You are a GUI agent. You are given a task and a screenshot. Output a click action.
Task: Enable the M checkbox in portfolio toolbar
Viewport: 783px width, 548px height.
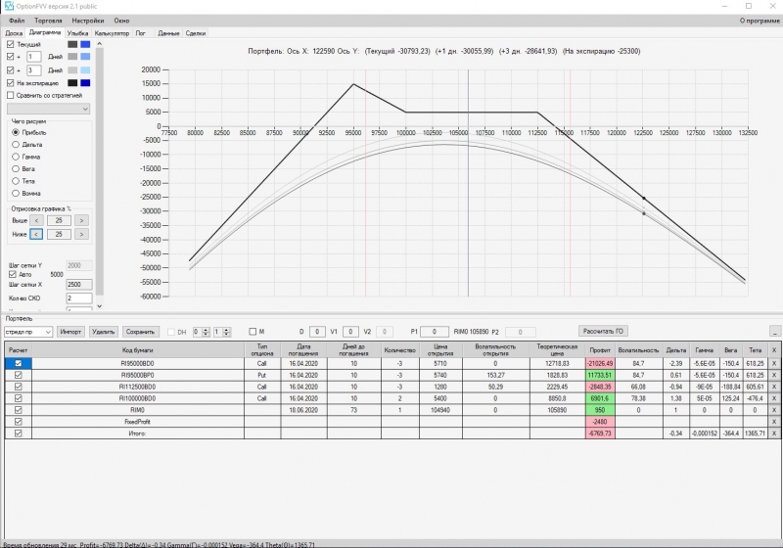pyautogui.click(x=253, y=332)
